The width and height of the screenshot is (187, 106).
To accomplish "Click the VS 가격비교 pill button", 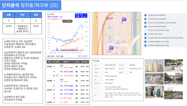I will pos(67,21).
